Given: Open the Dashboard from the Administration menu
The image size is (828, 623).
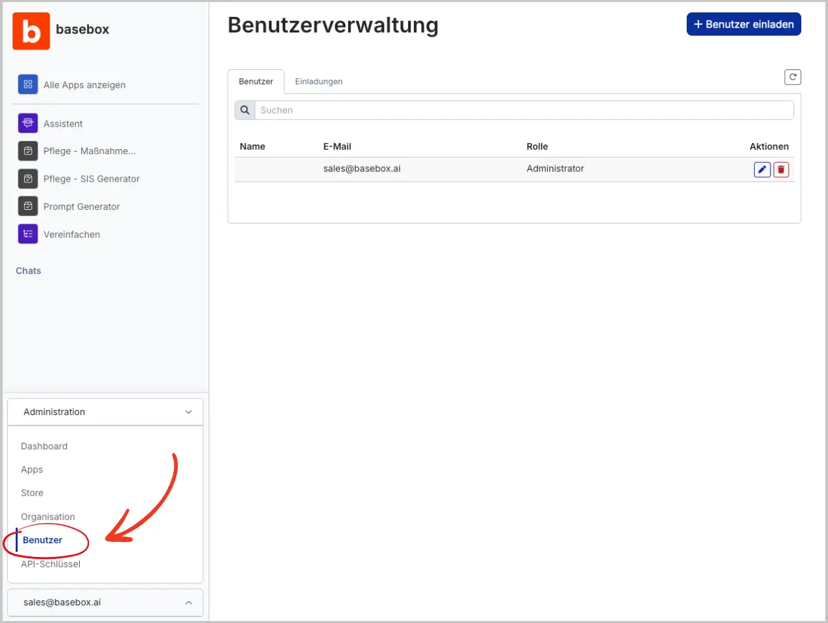Looking at the screenshot, I should pos(44,446).
